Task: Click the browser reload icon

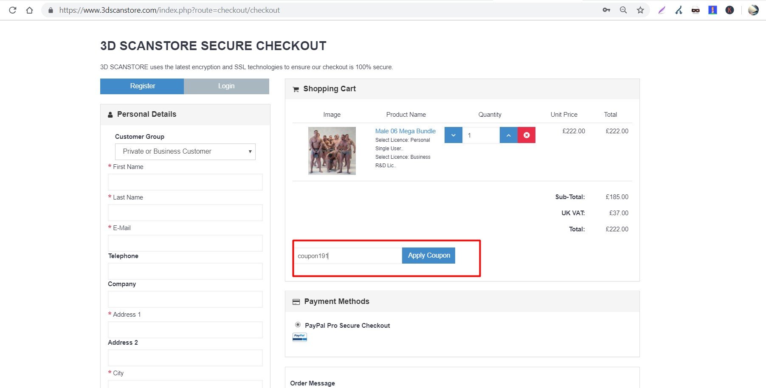Action: click(x=12, y=10)
